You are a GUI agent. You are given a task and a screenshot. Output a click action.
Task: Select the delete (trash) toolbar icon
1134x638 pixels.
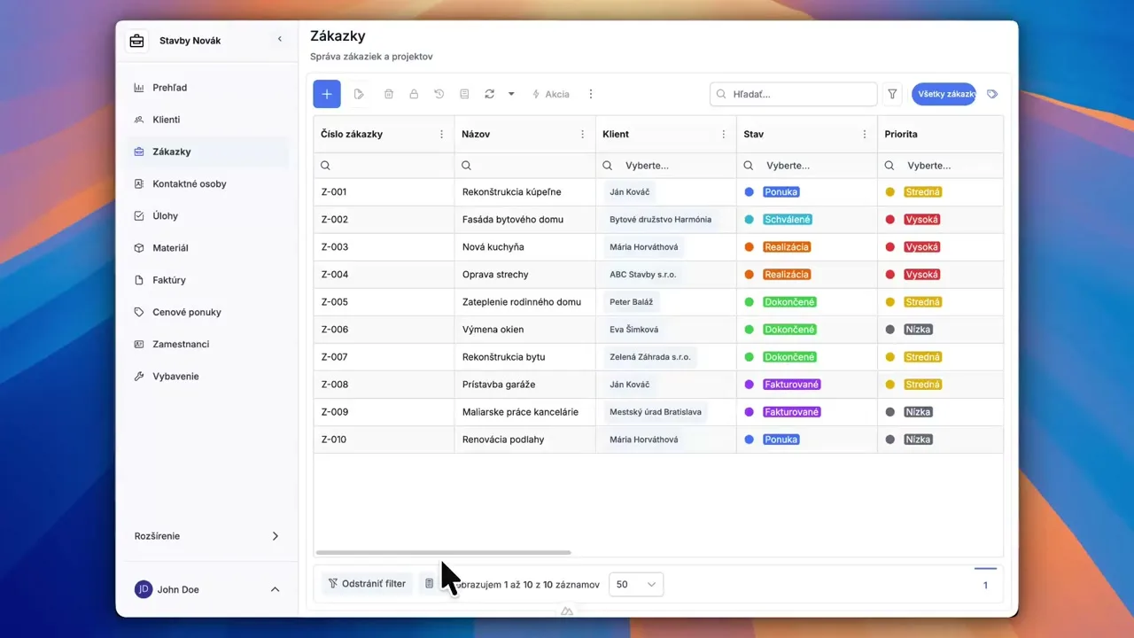pos(388,93)
